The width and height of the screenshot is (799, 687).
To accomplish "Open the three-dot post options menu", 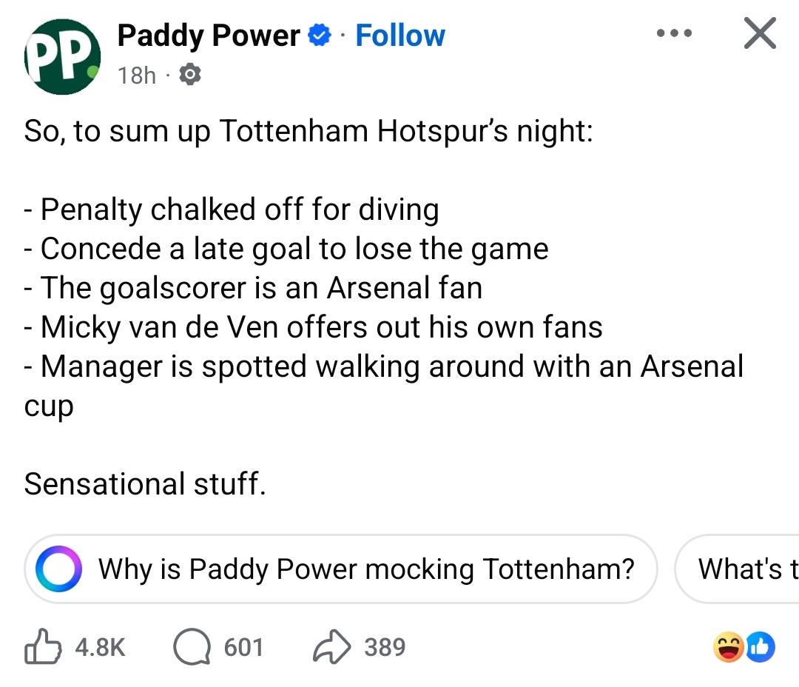I will (x=674, y=34).
